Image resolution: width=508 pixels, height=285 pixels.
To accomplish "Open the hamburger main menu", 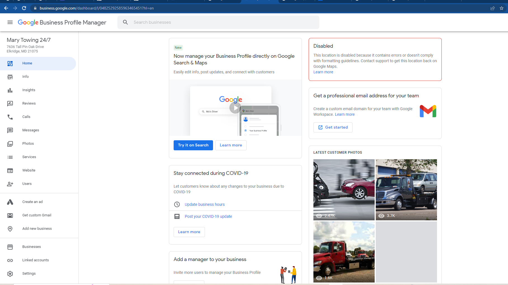I will [10, 22].
